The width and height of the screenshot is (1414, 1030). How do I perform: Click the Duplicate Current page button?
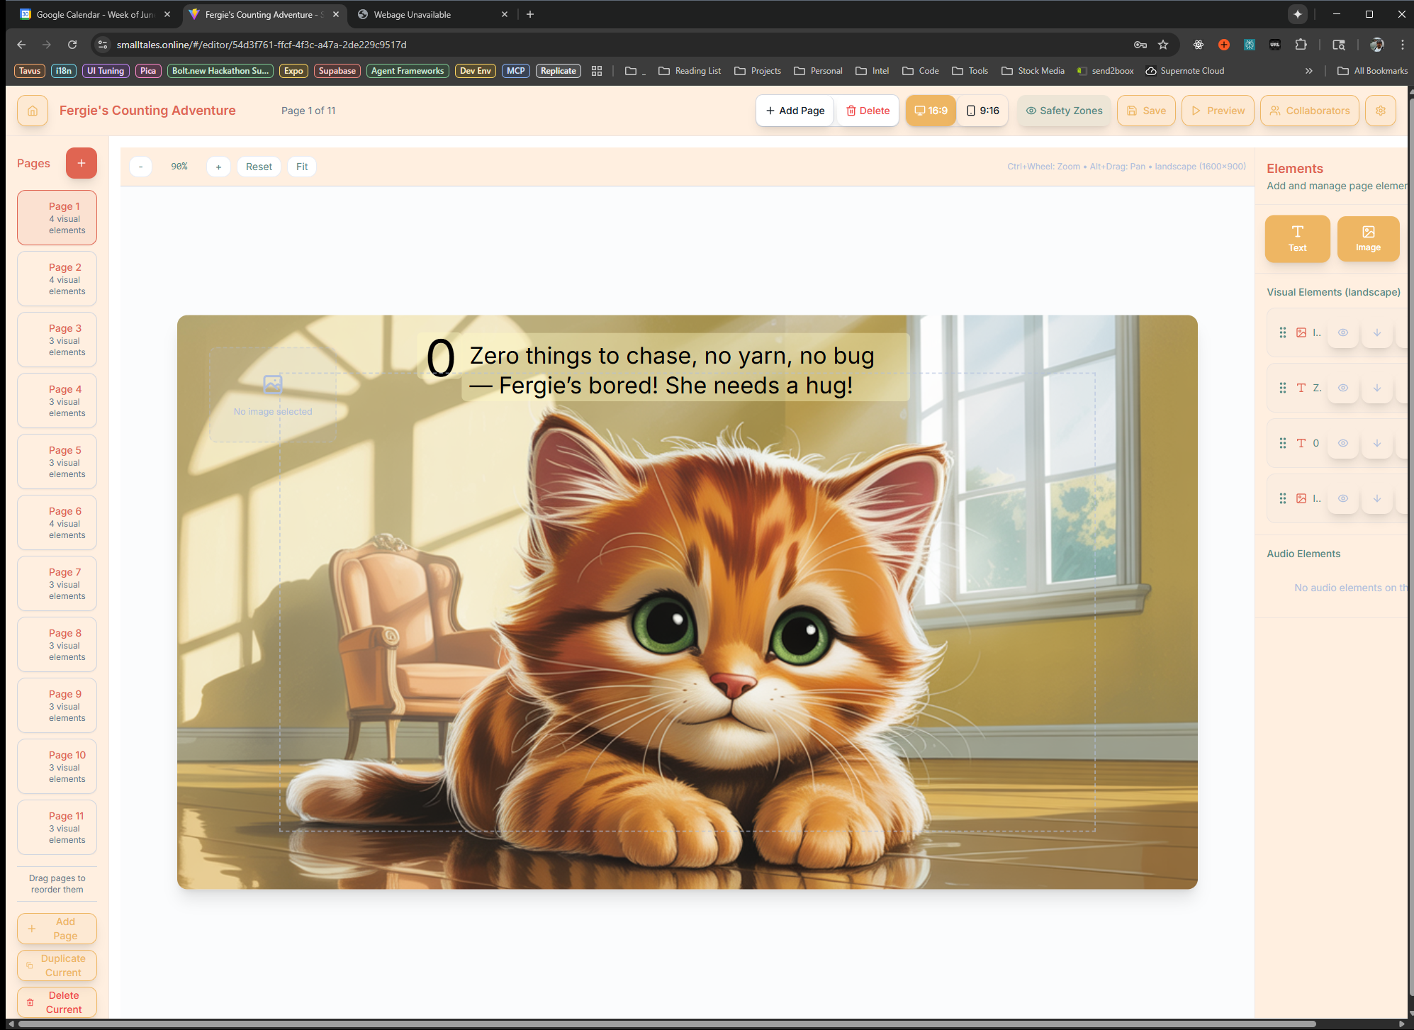tap(57, 965)
